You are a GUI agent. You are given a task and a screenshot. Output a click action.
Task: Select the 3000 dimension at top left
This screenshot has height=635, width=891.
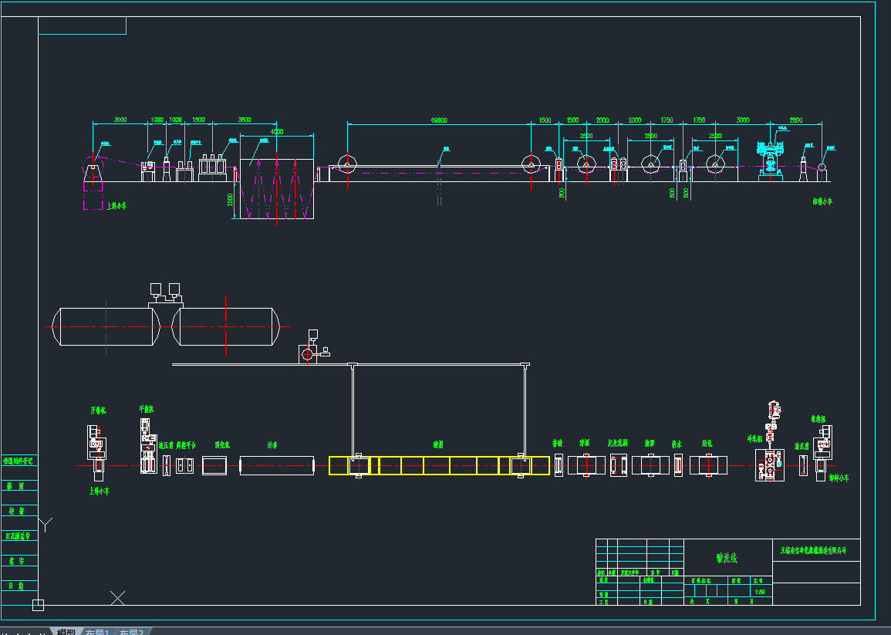click(x=120, y=120)
